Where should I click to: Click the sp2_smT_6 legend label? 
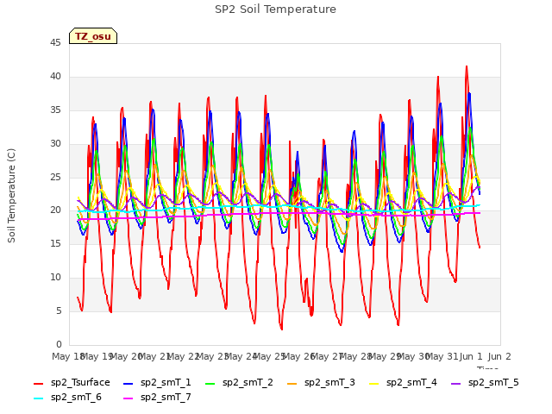[76, 398]
